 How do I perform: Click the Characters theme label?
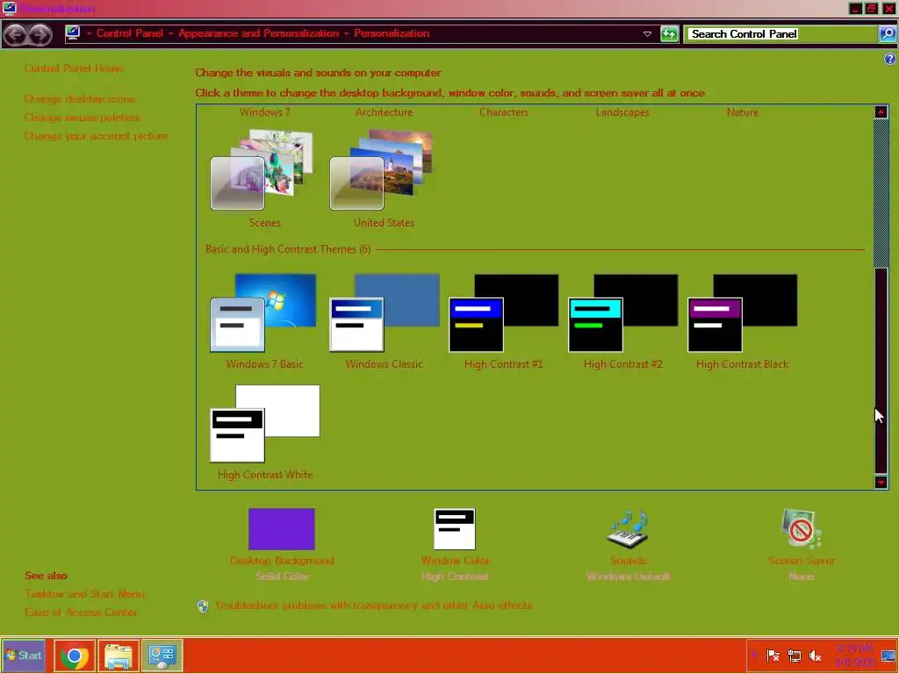pos(503,112)
